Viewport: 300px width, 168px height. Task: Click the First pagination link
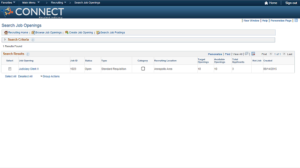(x=264, y=54)
